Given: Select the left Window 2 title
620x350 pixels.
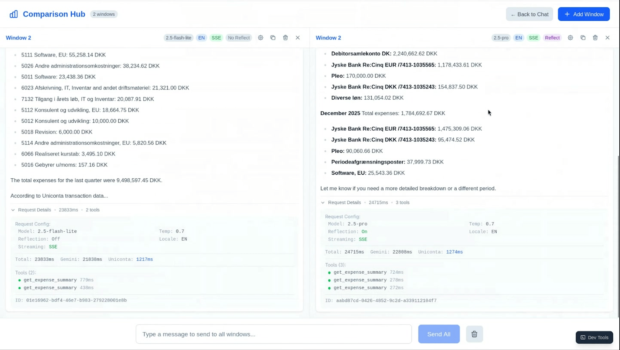Looking at the screenshot, I should [x=18, y=38].
